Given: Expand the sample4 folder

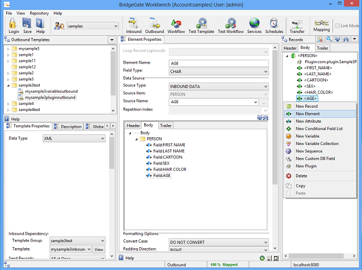Looking at the screenshot, I should 8,104.
